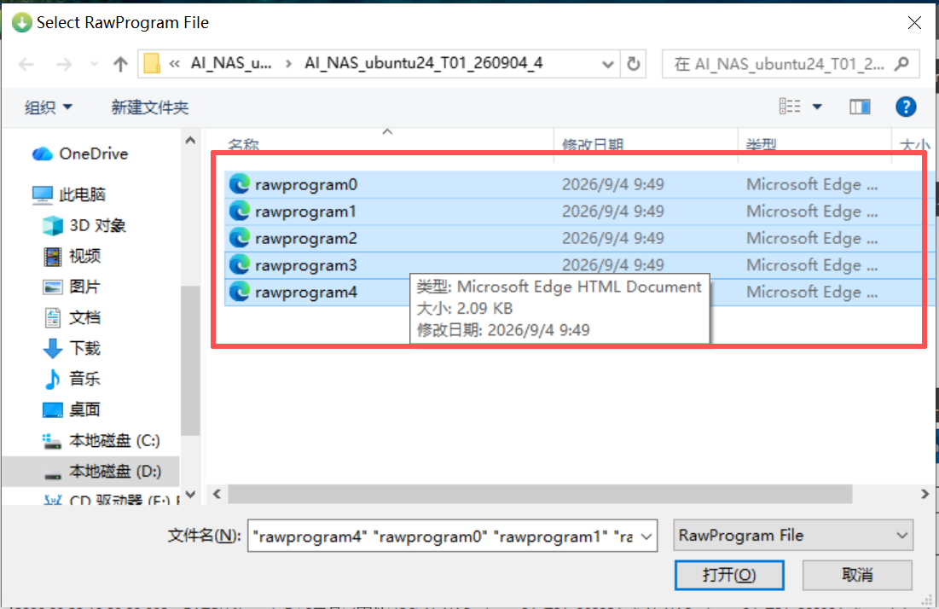939x609 pixels.
Task: Open RawProgram File type dropdown
Action: [793, 535]
